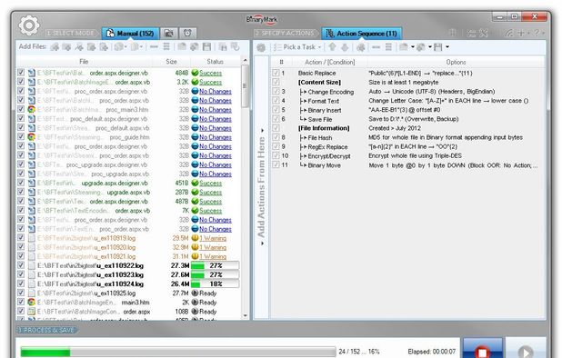Open the Pick a Task dropdown
Screen dimensions: 562x358
297,47
